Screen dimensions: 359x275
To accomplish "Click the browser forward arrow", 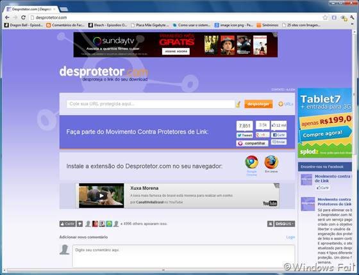I will 15,17.
